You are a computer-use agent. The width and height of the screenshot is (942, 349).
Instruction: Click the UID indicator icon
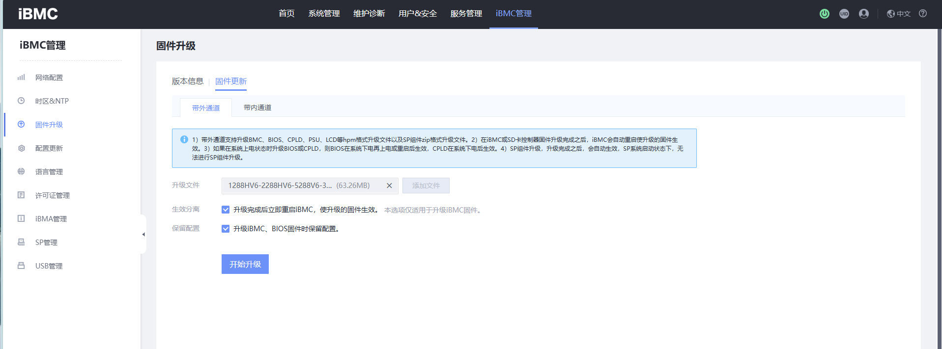(844, 14)
